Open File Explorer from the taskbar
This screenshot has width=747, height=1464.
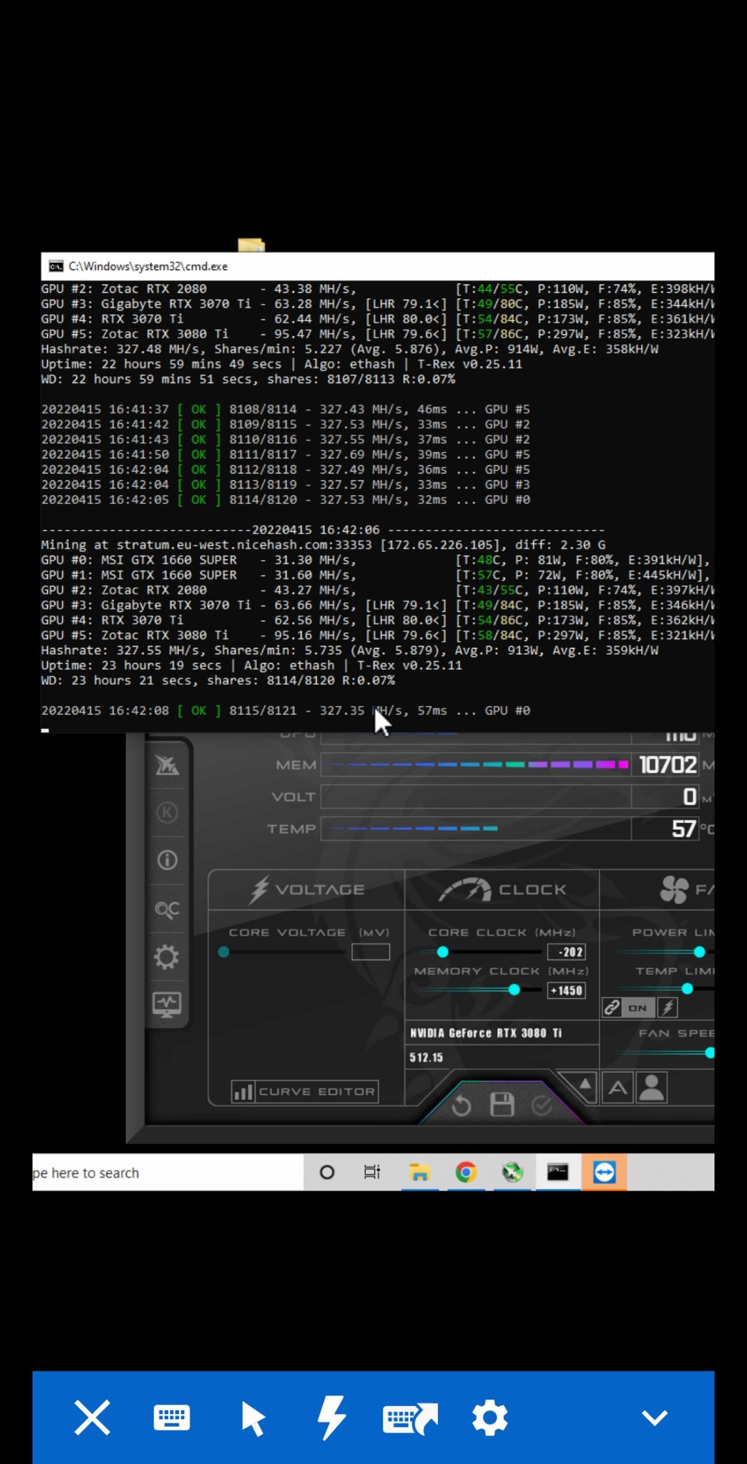pos(419,1173)
